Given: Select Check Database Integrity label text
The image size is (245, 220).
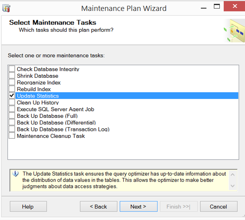Looking at the screenshot, I should coord(48,69).
